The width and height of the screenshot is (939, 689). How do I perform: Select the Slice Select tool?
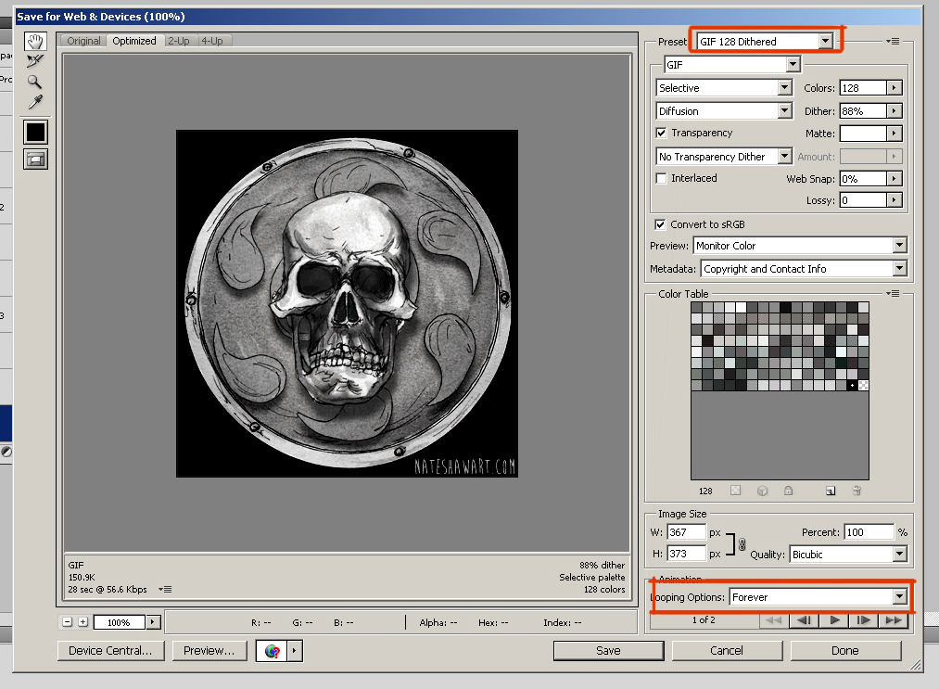pyautogui.click(x=35, y=61)
